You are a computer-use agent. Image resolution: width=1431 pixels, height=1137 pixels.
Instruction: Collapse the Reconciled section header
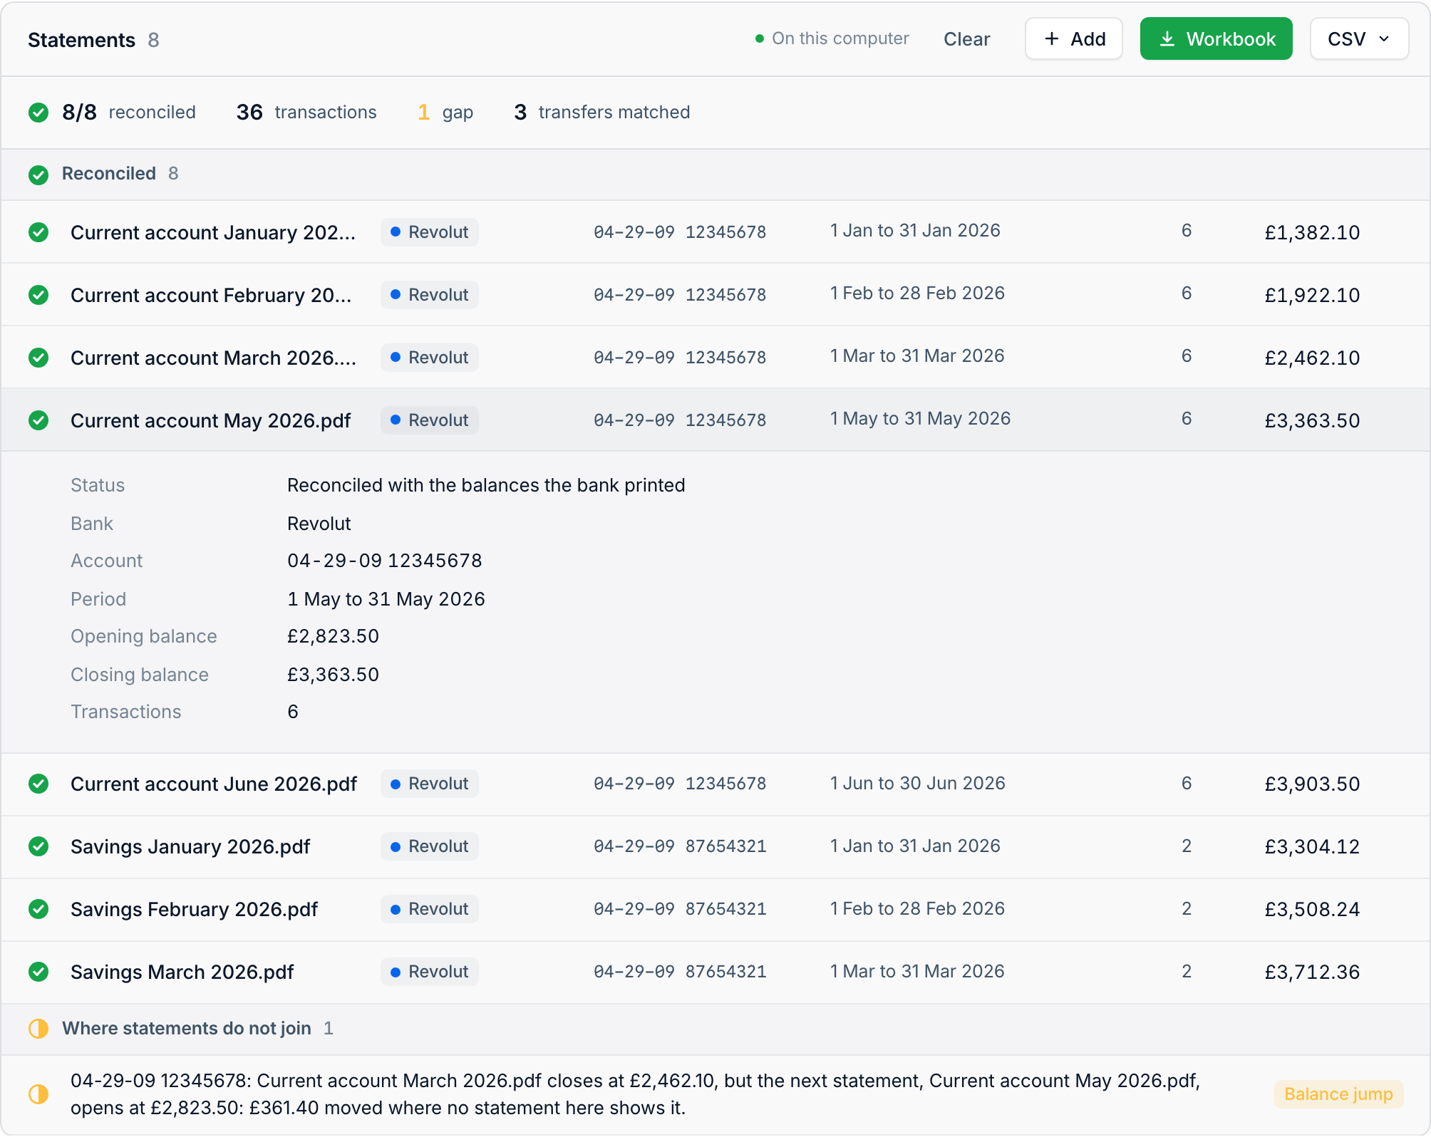pyautogui.click(x=715, y=174)
